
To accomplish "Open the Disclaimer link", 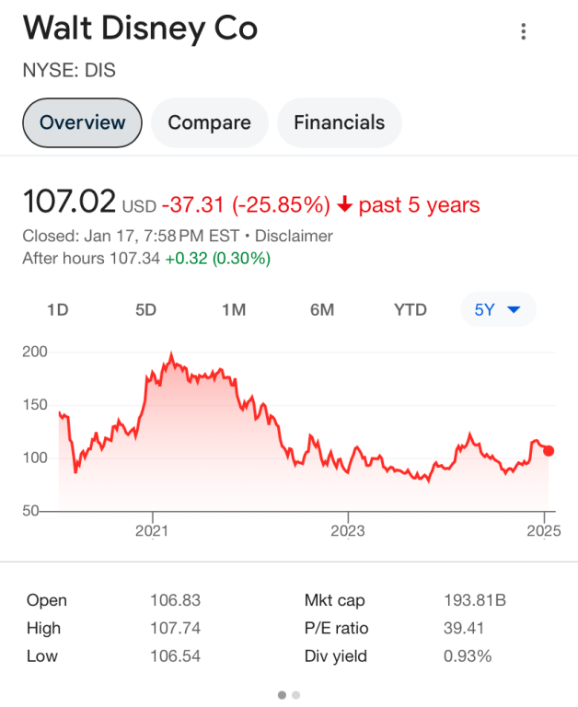I will [294, 237].
